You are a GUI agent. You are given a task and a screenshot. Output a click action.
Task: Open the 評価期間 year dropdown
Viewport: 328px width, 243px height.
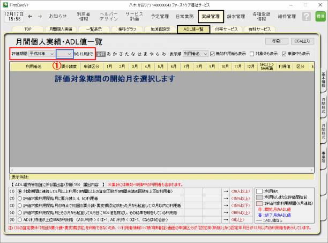[42, 54]
